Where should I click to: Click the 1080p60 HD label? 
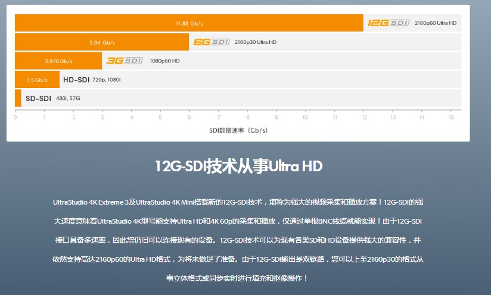(x=164, y=61)
